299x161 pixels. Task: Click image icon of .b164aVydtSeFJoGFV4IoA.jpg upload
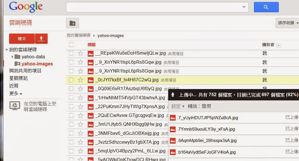[x=173, y=152]
